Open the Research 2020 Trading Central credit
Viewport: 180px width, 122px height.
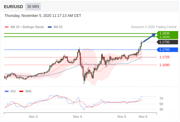pos(154,27)
